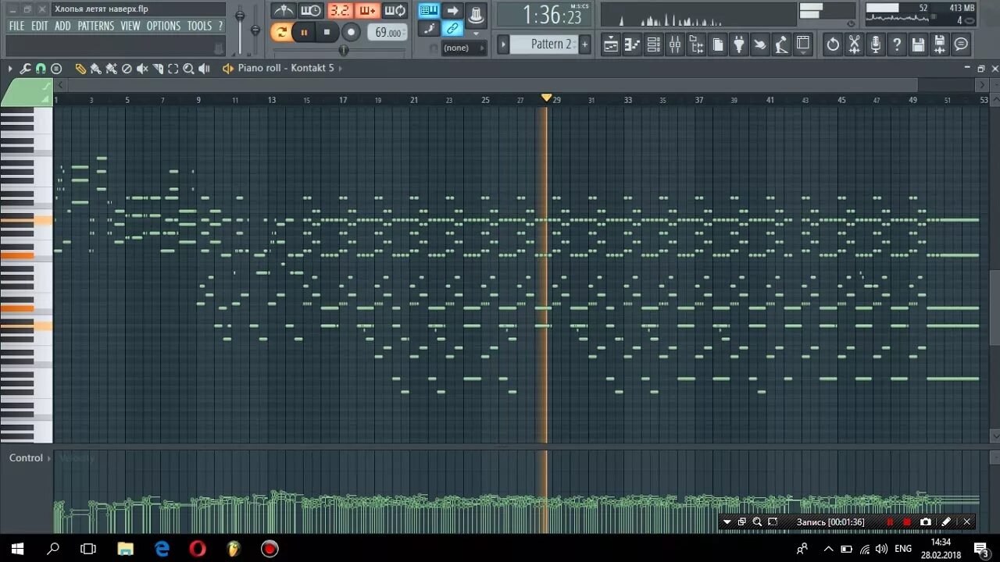Take screenshot with recorder camera icon
The height and width of the screenshot is (562, 1000).
[x=926, y=521]
